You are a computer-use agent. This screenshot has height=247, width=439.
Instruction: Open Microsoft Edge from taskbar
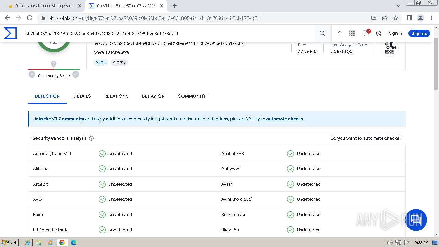74,243
